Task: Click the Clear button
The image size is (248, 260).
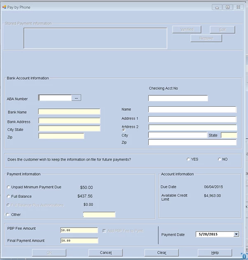Action: pyautogui.click(x=161, y=253)
